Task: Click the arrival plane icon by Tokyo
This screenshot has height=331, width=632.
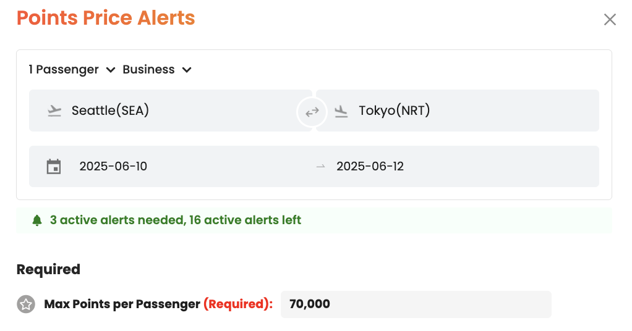Action: pos(341,111)
